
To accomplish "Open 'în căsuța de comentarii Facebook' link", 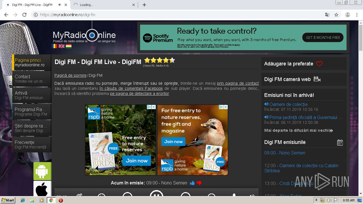I will [x=131, y=88].
